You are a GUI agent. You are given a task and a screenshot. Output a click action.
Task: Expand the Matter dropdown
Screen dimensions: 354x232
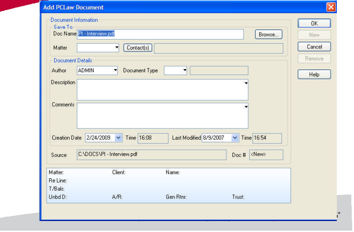(117, 48)
